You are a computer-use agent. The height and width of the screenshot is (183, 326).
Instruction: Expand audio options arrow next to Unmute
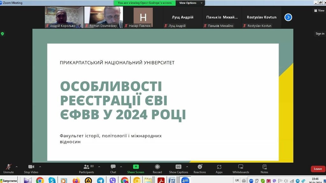[17, 166]
